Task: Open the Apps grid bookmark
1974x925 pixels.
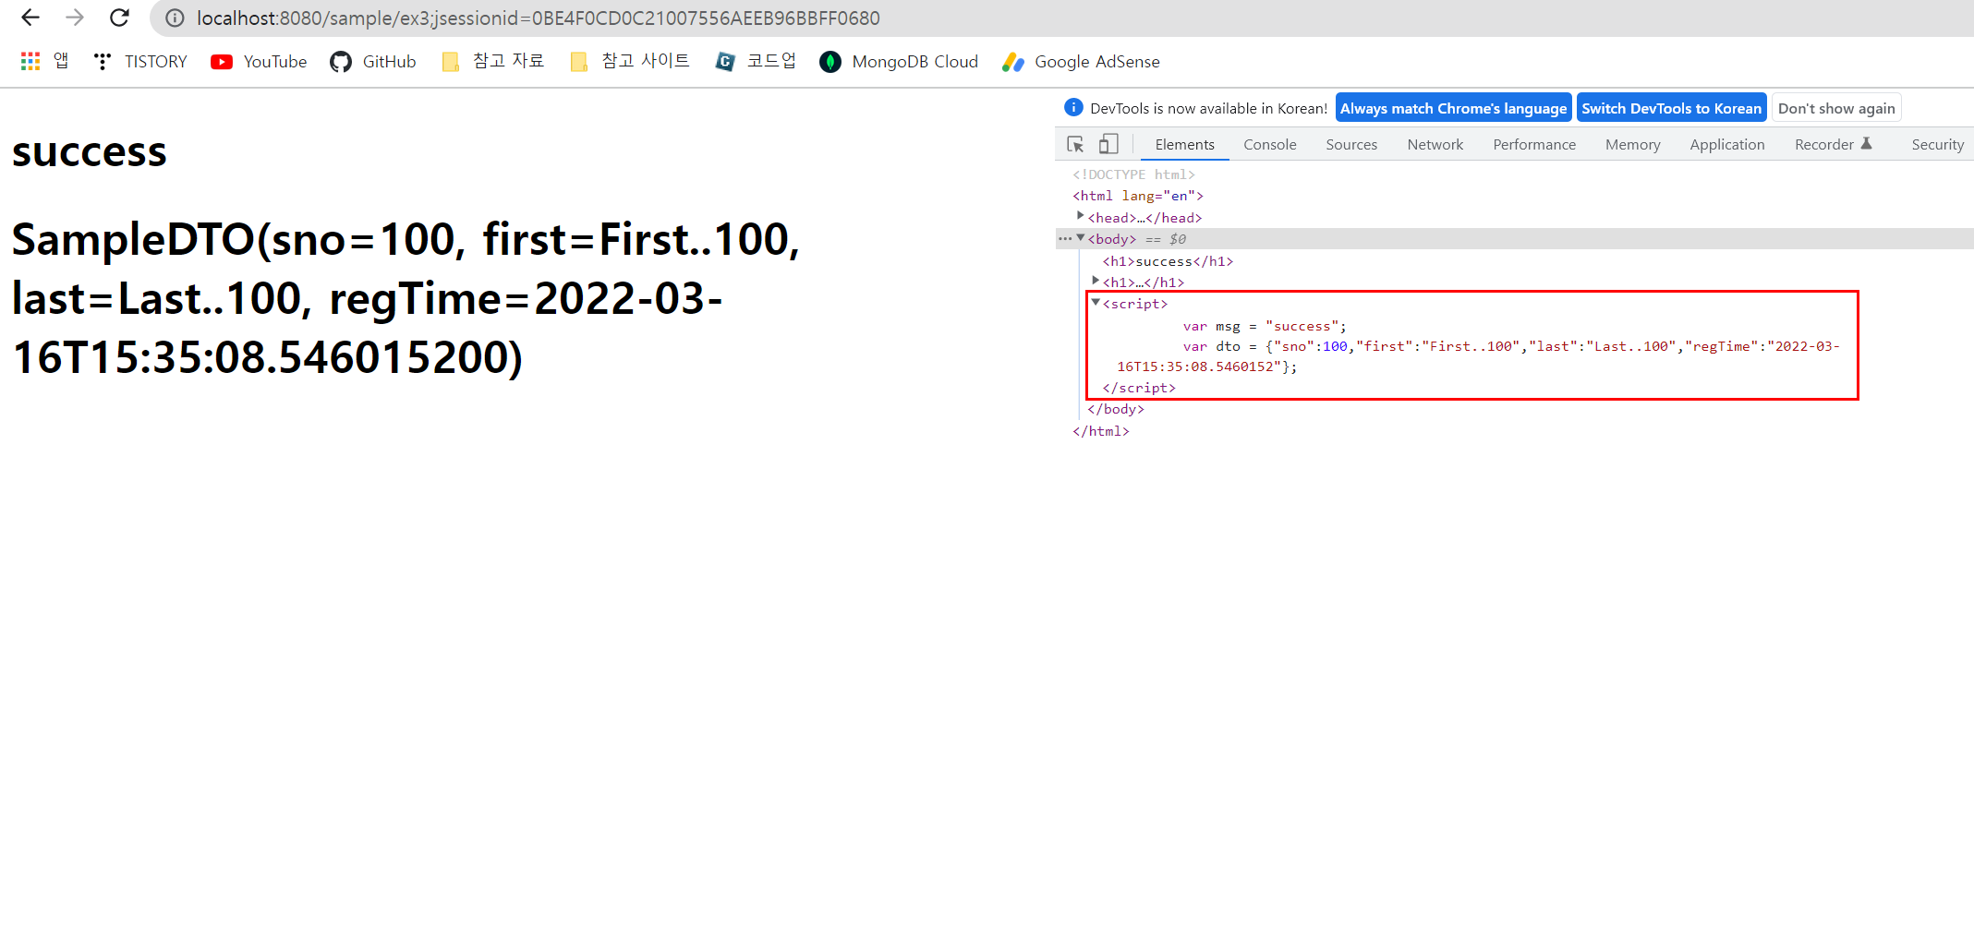Action: pyautogui.click(x=44, y=62)
